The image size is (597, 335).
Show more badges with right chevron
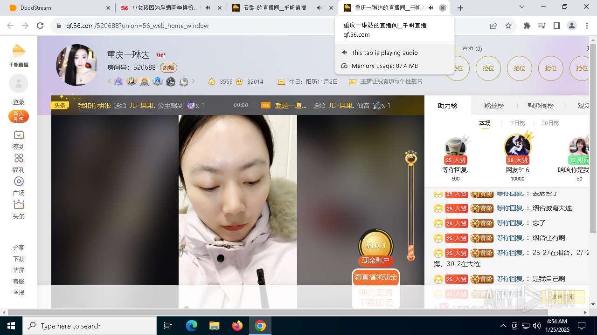coord(193,81)
